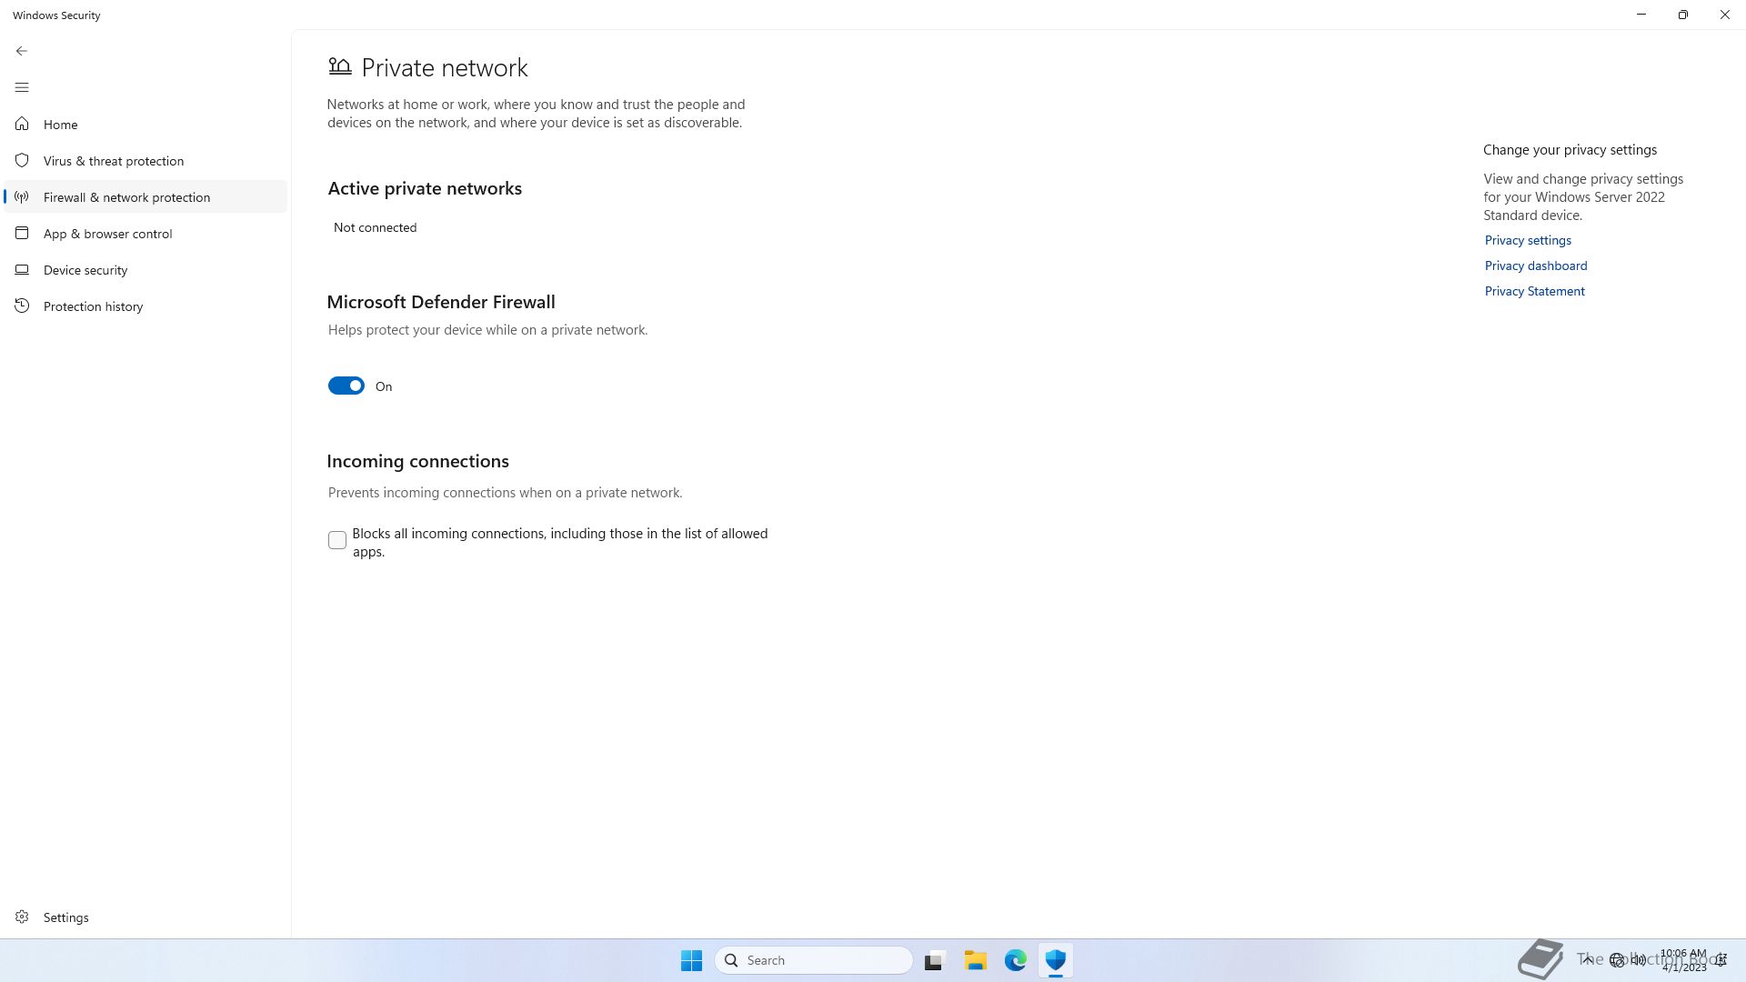Turn off Microsoft Defender Firewall toggle
The image size is (1746, 982).
pyautogui.click(x=346, y=386)
